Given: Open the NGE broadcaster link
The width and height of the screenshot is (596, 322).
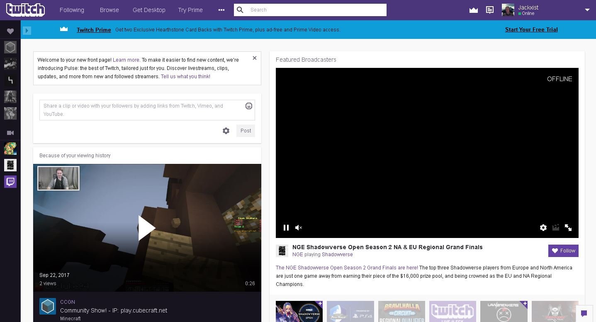Looking at the screenshot, I should [298, 255].
